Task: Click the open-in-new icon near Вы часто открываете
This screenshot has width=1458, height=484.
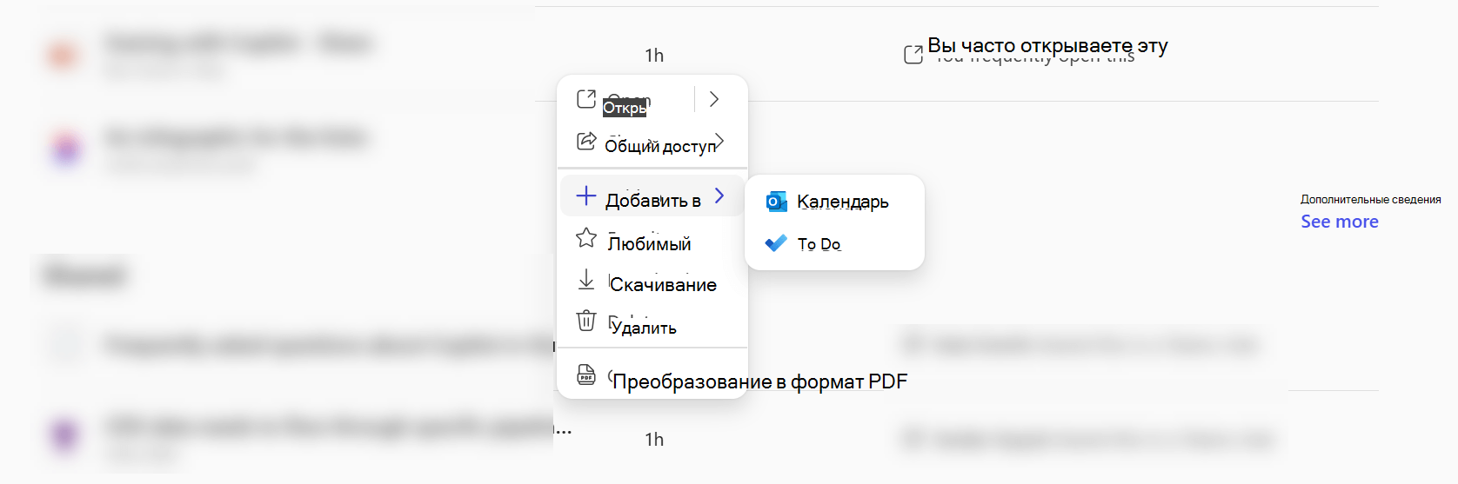Action: click(x=913, y=55)
